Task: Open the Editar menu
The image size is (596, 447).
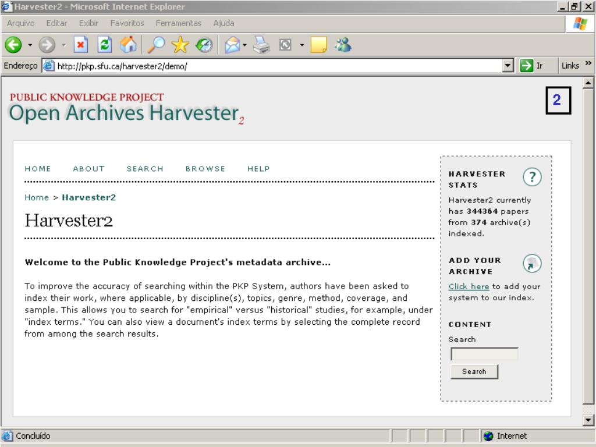Action: click(x=56, y=23)
